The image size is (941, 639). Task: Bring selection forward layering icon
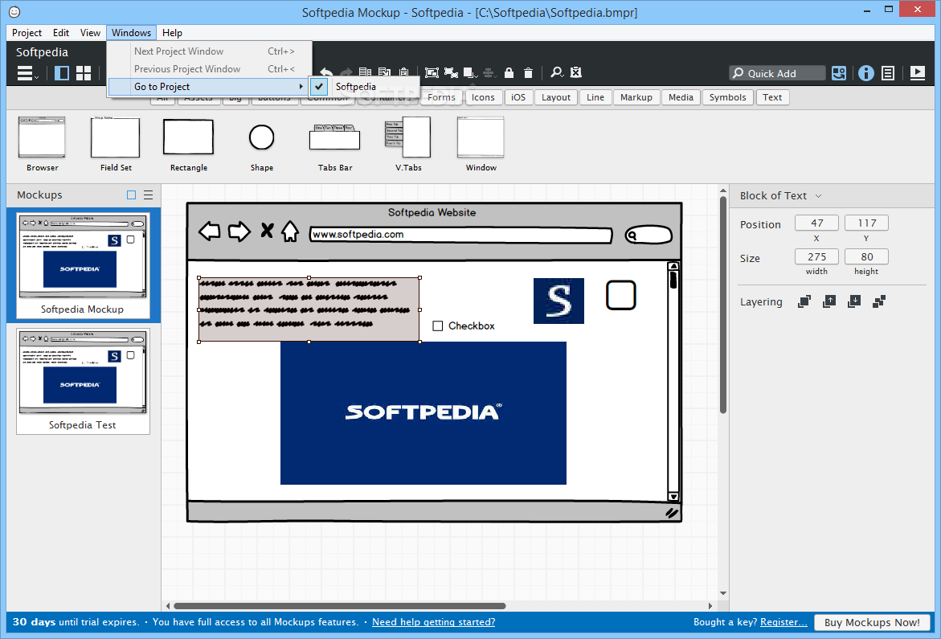pyautogui.click(x=829, y=301)
